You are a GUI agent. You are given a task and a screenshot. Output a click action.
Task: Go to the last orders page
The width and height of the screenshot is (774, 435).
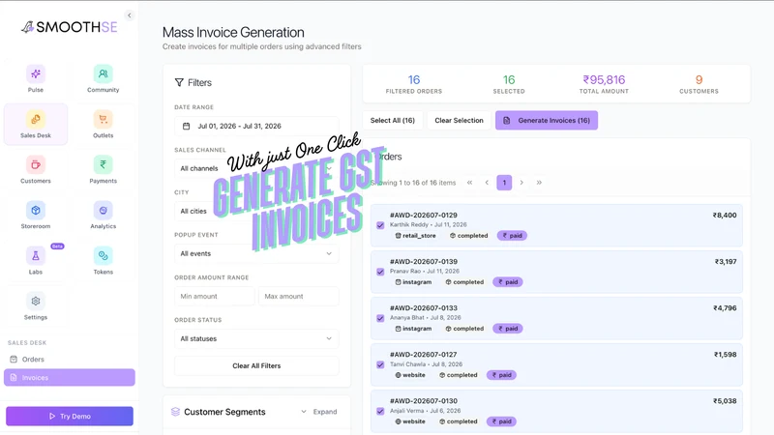coord(539,183)
